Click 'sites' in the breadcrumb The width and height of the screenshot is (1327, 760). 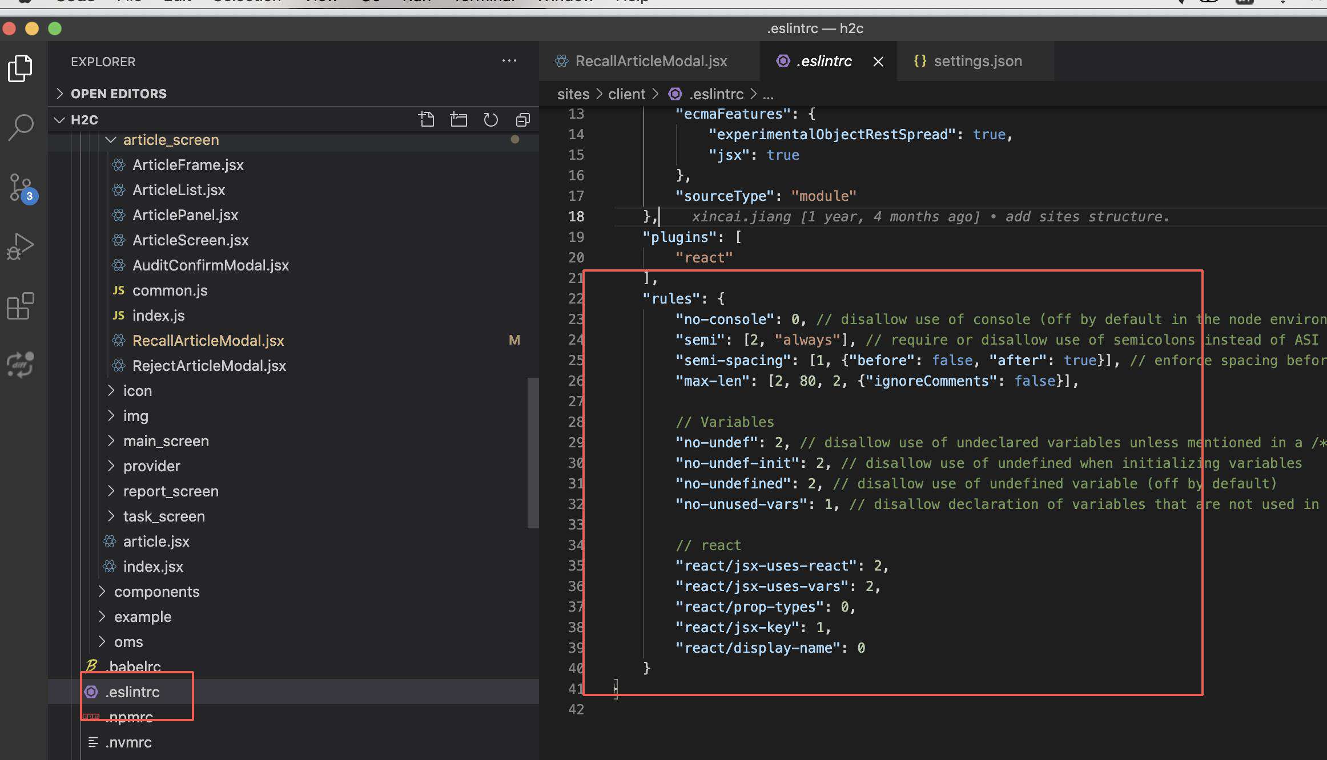click(573, 94)
